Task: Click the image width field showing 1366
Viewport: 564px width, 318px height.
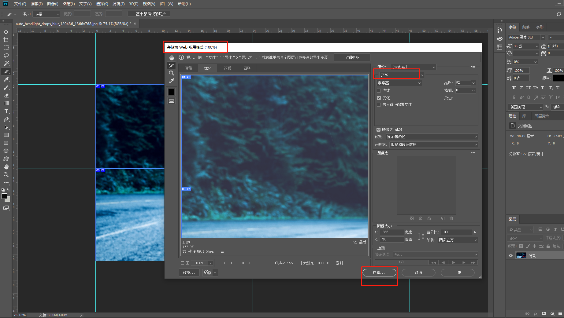Action: [392, 232]
